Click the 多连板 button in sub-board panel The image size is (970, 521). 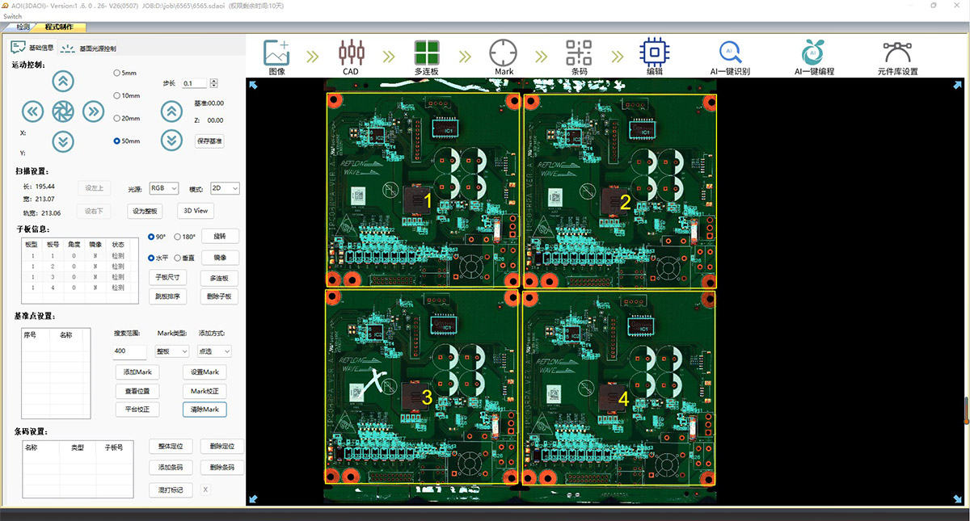point(220,277)
